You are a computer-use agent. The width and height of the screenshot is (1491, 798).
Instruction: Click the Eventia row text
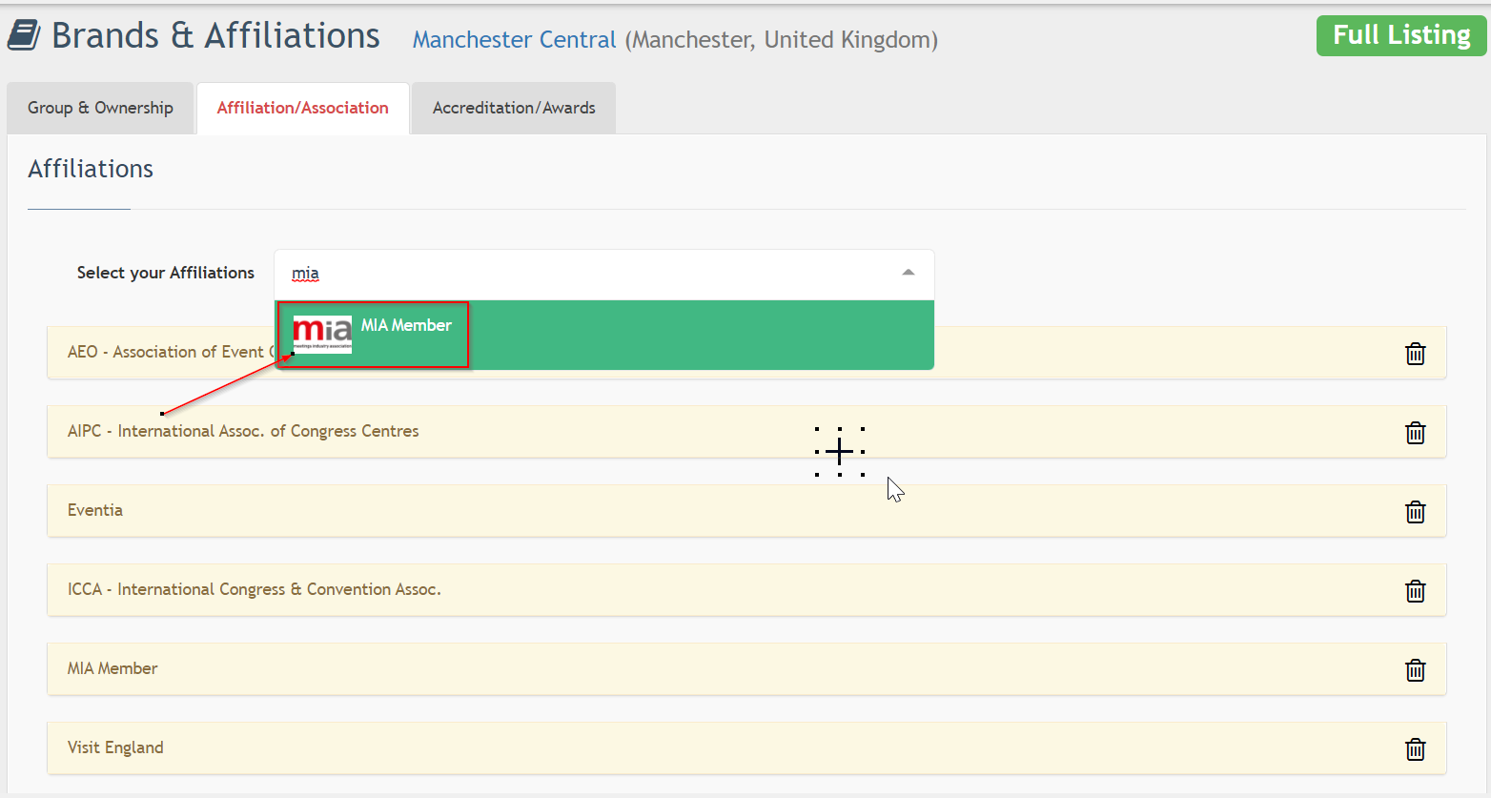(95, 510)
